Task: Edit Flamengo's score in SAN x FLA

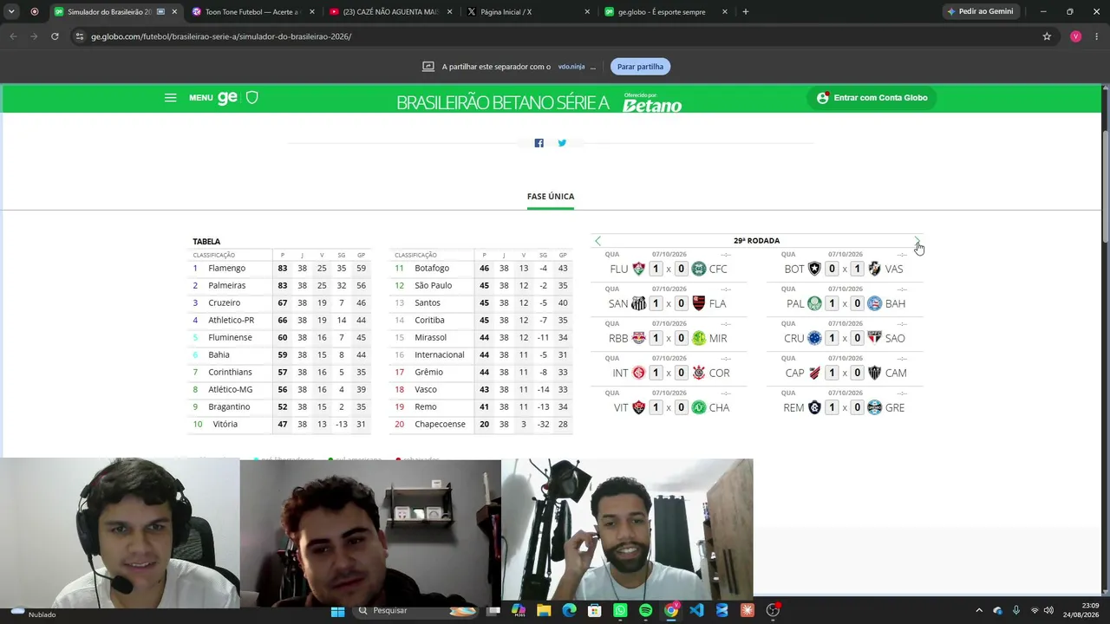Action: click(681, 303)
